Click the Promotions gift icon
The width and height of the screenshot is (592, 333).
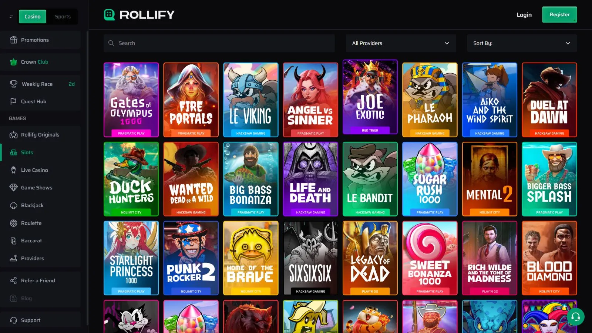click(x=14, y=40)
